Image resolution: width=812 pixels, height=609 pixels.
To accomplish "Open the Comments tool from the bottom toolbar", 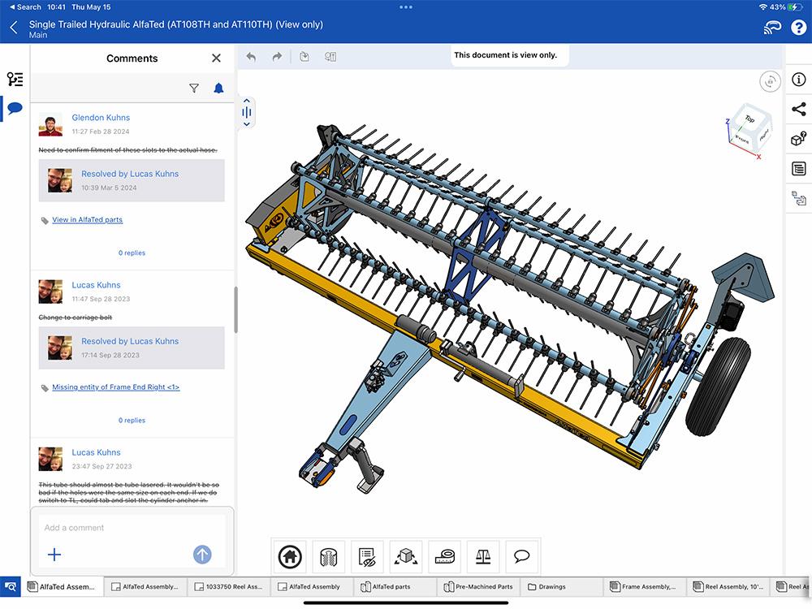I will click(522, 557).
